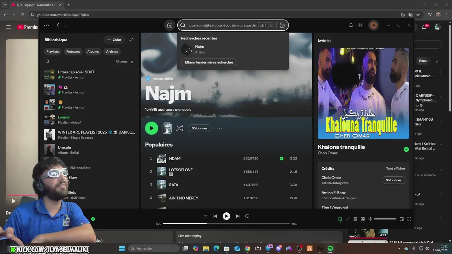
Task: Filter library by Albums
Action: pyautogui.click(x=93, y=52)
